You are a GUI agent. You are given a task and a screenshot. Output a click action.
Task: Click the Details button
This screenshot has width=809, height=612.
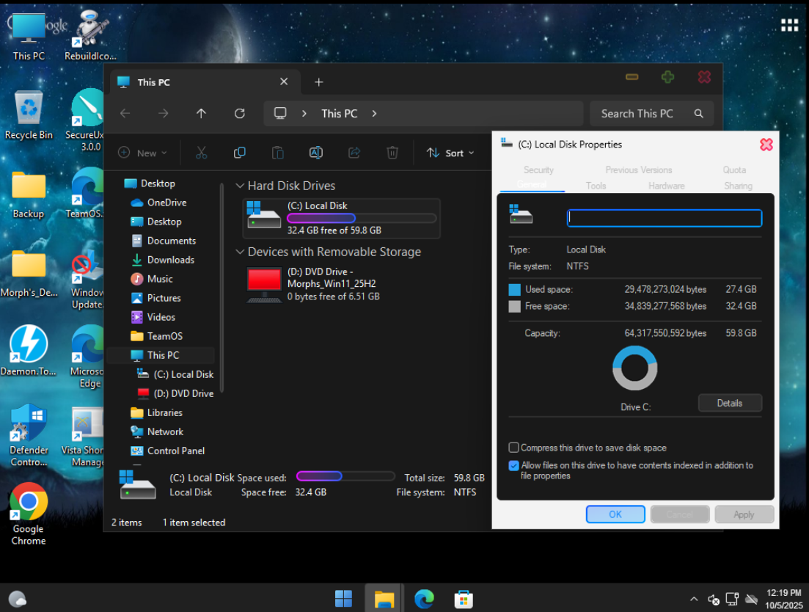point(729,403)
